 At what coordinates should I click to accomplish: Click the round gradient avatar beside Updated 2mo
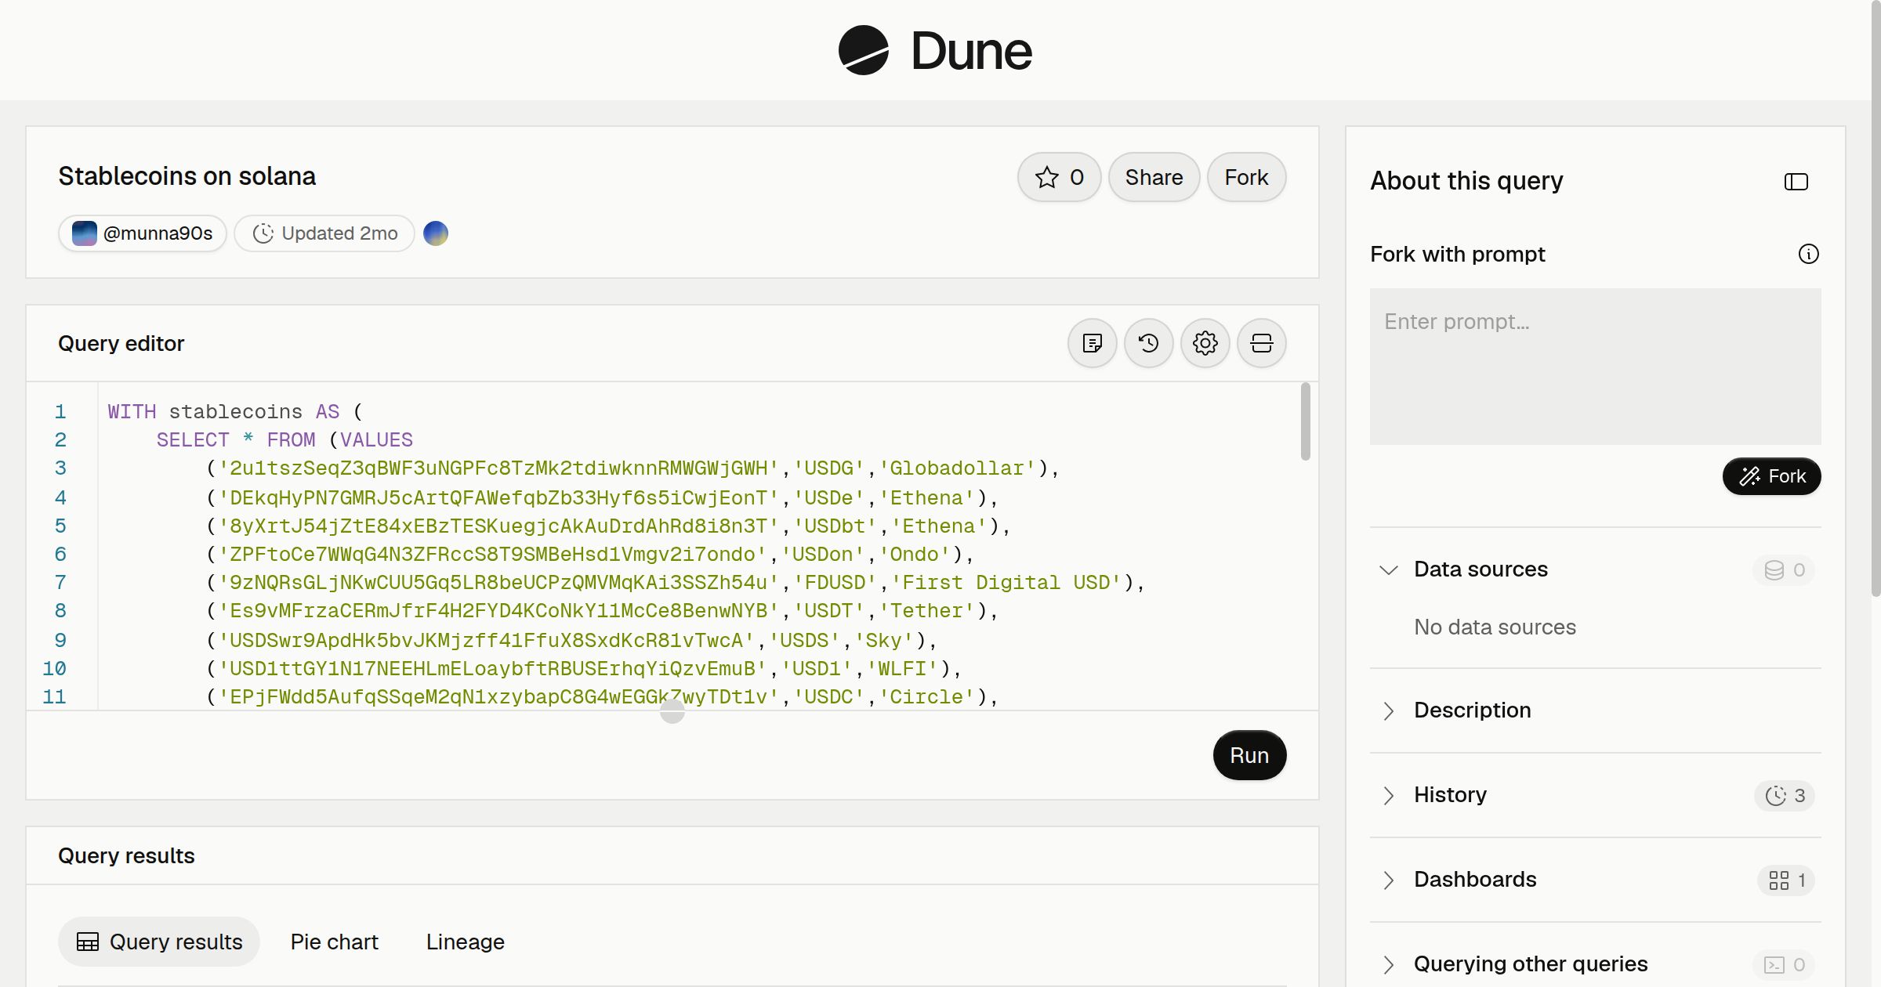click(436, 233)
